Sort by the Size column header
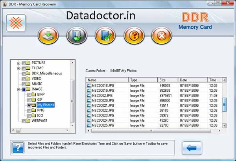Screen dimensions: 236x161 coord(168,80)
